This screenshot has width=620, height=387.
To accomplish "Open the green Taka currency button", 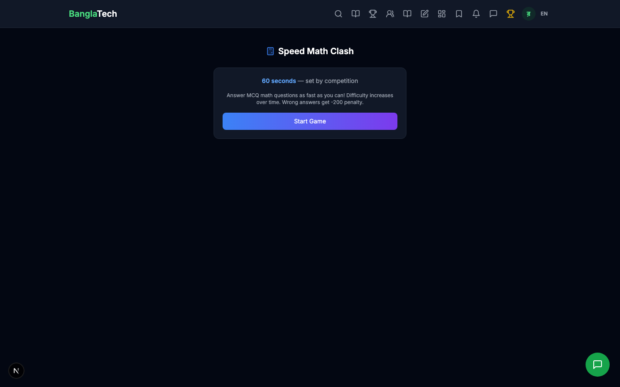I will coord(528,14).
